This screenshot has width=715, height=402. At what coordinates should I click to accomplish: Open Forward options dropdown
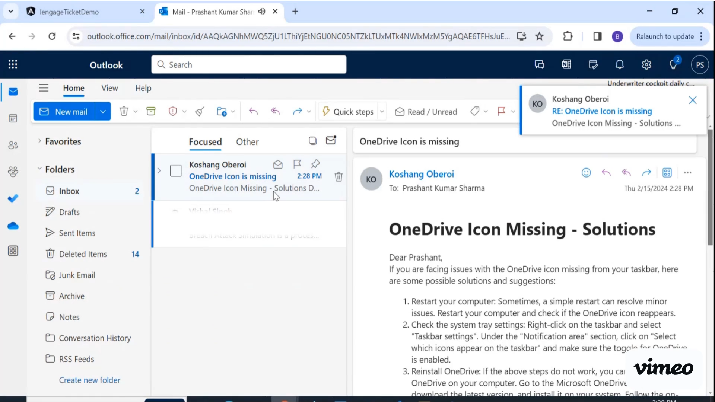tap(309, 112)
